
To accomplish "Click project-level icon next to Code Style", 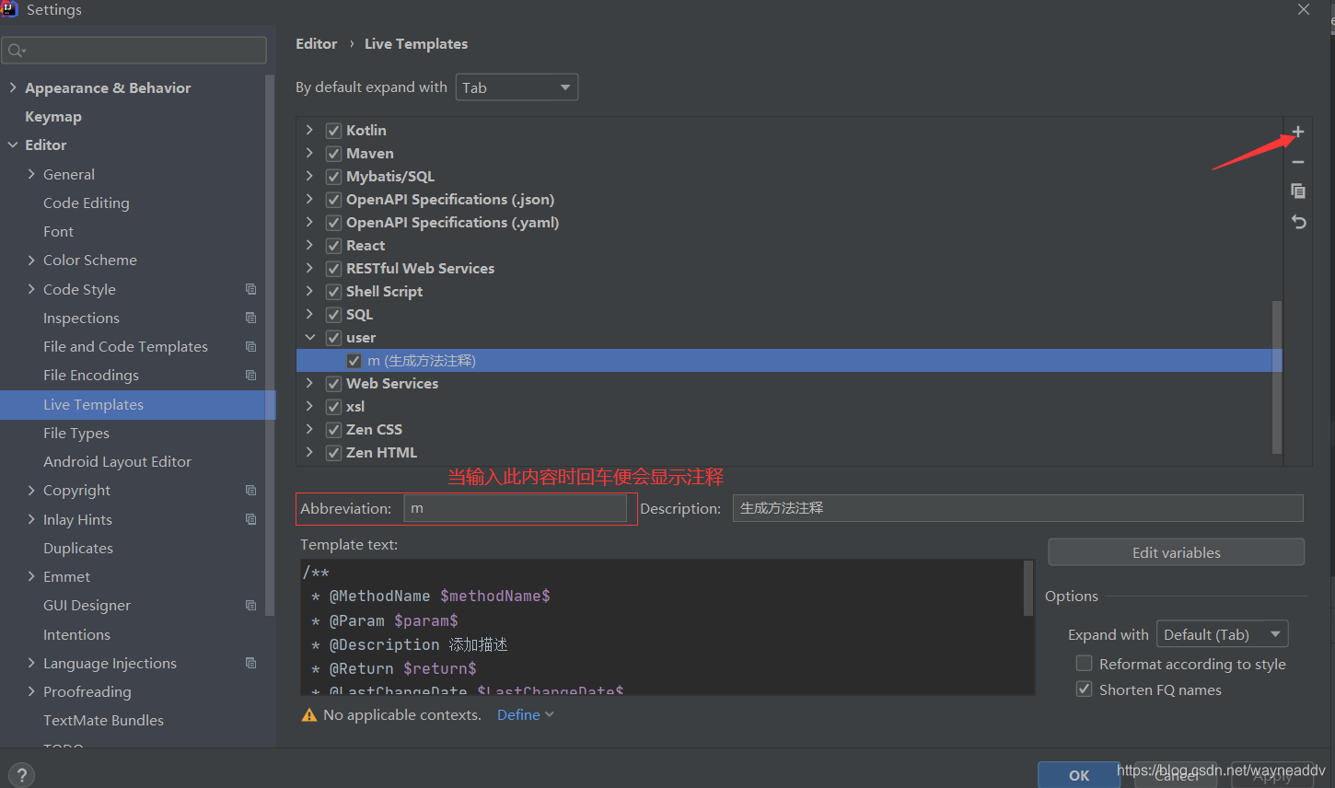I will pos(250,289).
